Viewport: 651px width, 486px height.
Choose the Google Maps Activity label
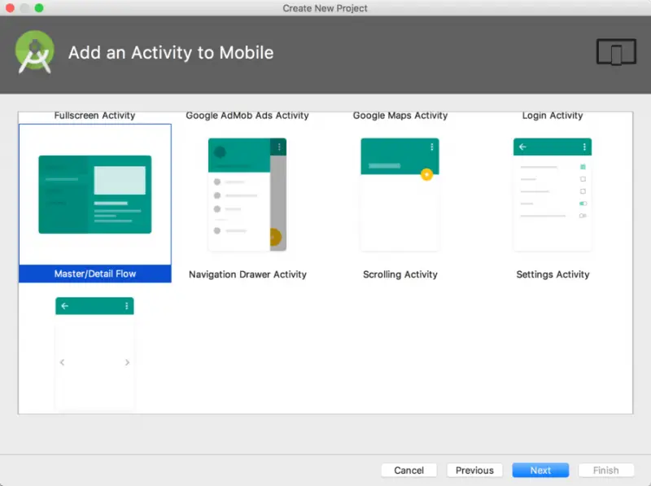tap(400, 116)
